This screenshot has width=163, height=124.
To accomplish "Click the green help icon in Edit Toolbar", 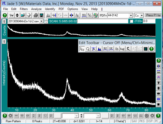I will [152, 49].
